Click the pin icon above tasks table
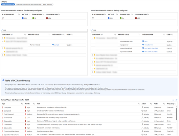 pos(176,100)
